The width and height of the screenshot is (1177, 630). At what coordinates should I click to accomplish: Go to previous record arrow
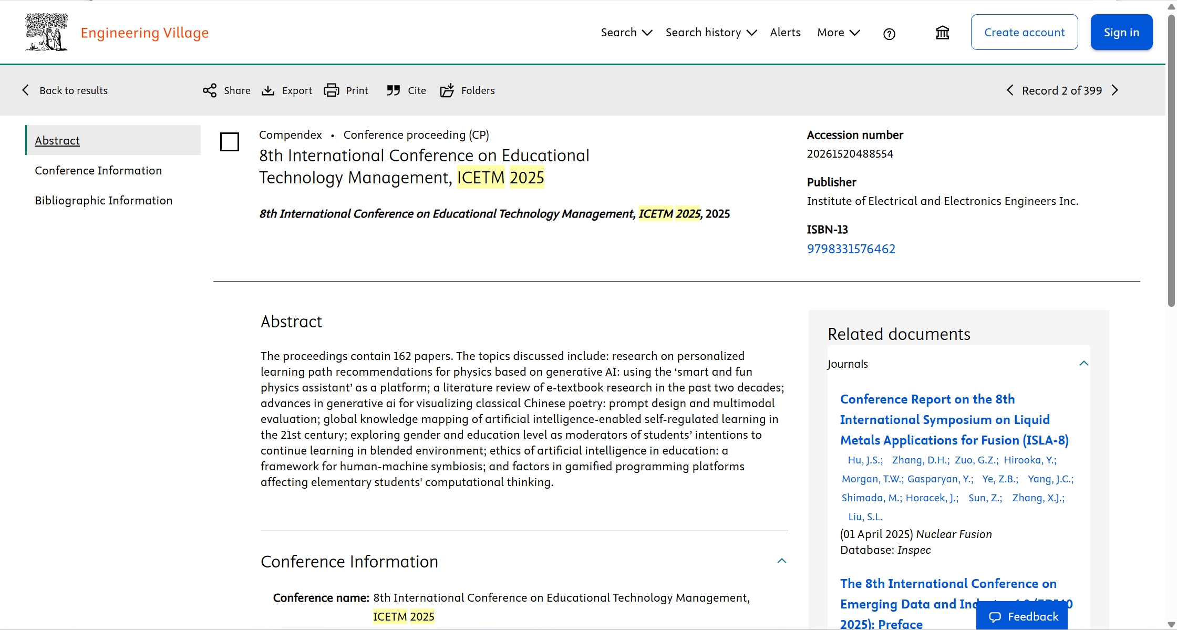coord(1010,90)
